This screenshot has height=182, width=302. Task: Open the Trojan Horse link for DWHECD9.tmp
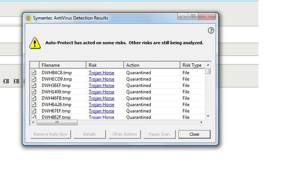(x=101, y=79)
